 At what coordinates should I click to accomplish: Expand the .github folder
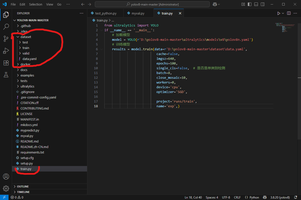(x=18, y=26)
